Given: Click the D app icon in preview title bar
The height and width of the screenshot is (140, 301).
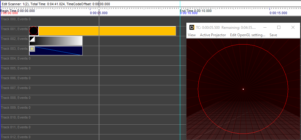Looking at the screenshot, I should pyautogui.click(x=192, y=27).
